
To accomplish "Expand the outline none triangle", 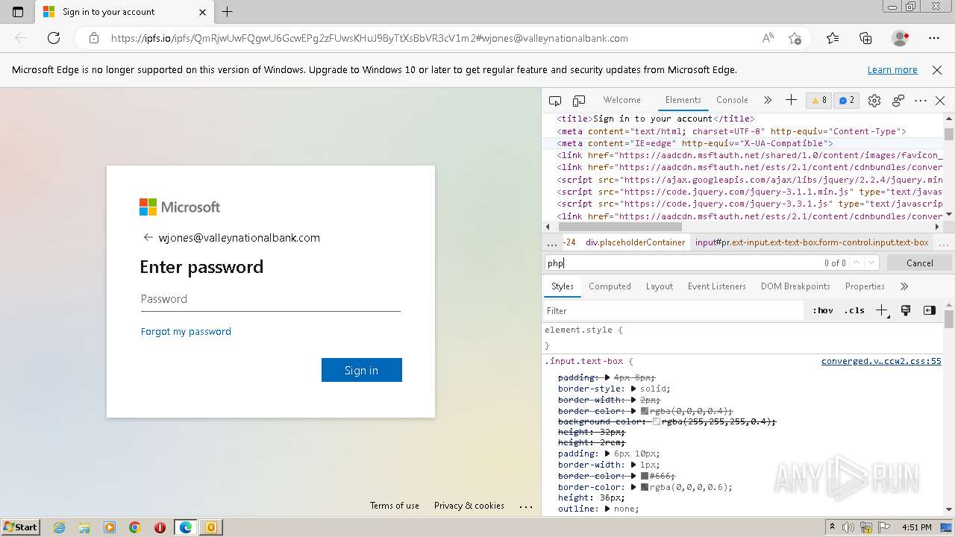I will [607, 509].
